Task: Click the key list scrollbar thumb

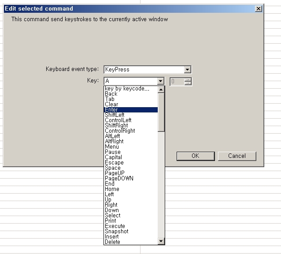Action: pyautogui.click(x=161, y=112)
